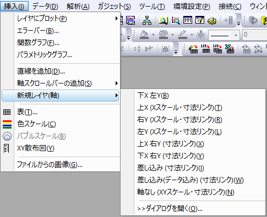Viewport: 267px width, 217px height.
Task: Choose 軸なし (XYスケール・寸法リンク)(N) option
Action: click(193, 192)
